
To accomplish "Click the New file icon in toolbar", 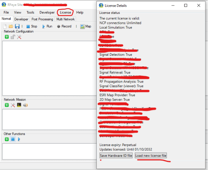I will [x=5, y=26].
